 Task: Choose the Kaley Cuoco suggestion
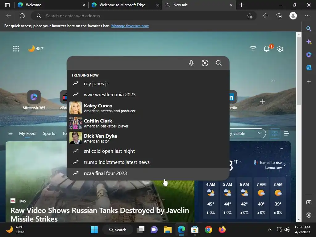148,108
